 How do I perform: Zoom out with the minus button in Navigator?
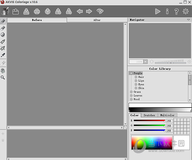152,61
